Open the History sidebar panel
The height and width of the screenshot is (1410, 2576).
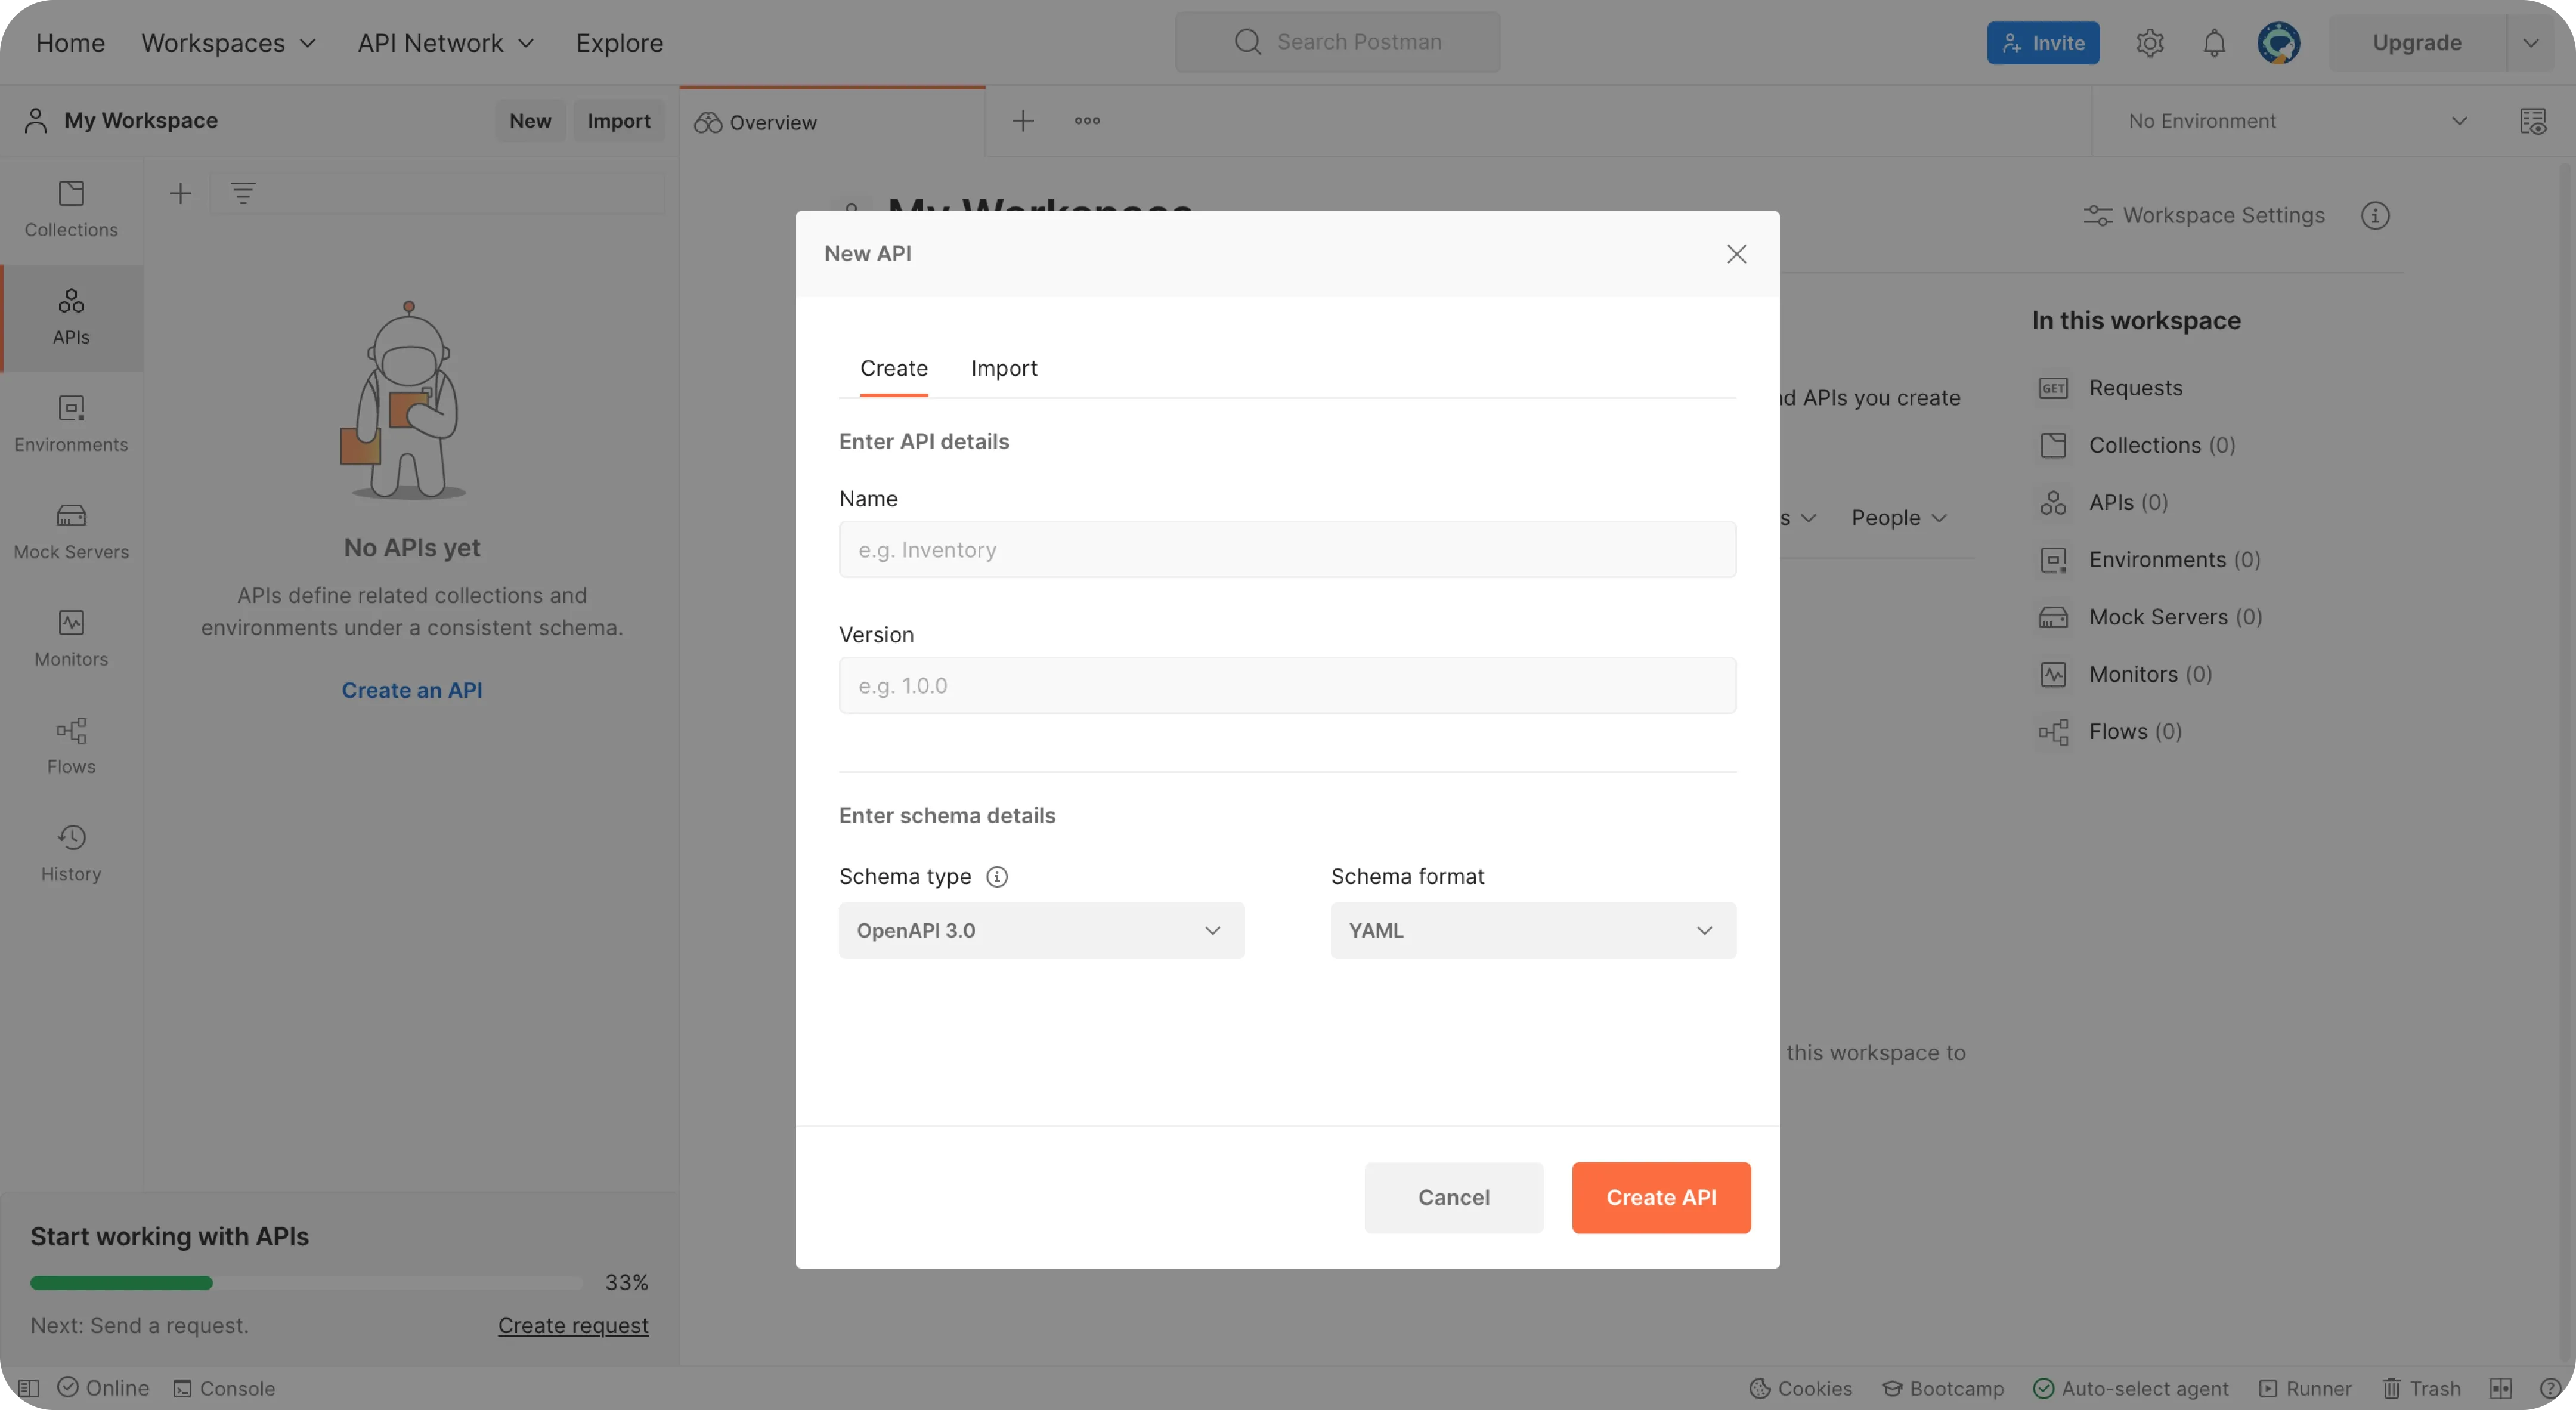click(x=71, y=852)
